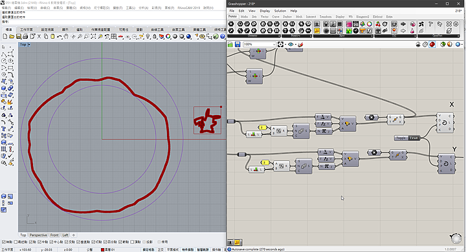Open the Solution menu in Grasshopper

pos(280,11)
